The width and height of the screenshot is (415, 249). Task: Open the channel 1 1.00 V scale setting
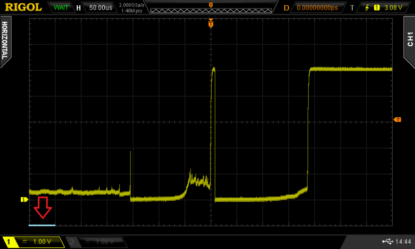coord(41,242)
